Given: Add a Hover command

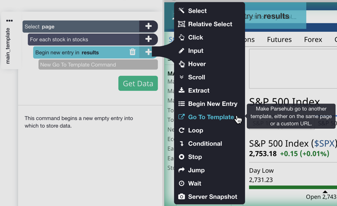Looking at the screenshot, I should point(197,64).
